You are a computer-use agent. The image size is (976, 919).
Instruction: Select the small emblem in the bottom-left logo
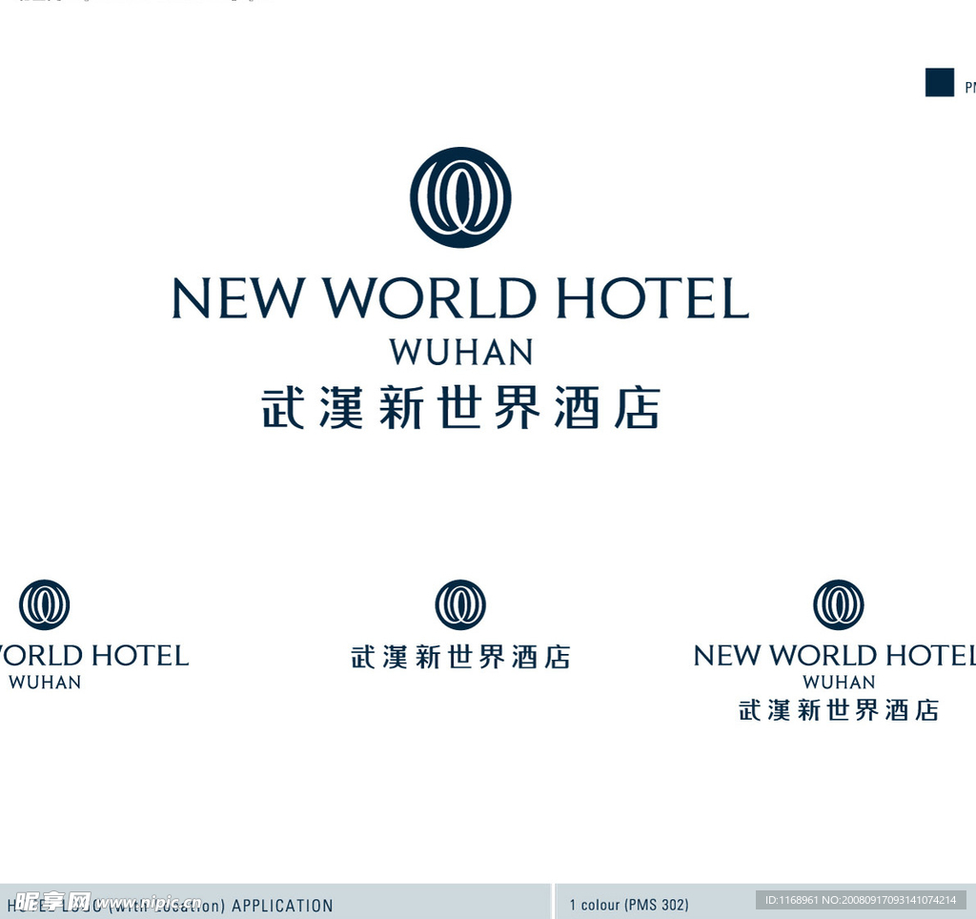tap(44, 604)
